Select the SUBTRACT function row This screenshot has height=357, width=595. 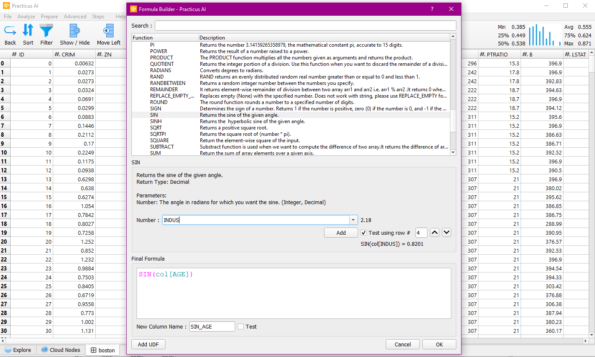click(x=291, y=147)
